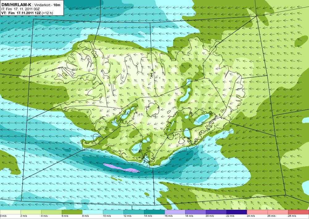The width and height of the screenshot is (309, 219).
Task: Click the "4 m/s" legend label
Action: point(44,216)
